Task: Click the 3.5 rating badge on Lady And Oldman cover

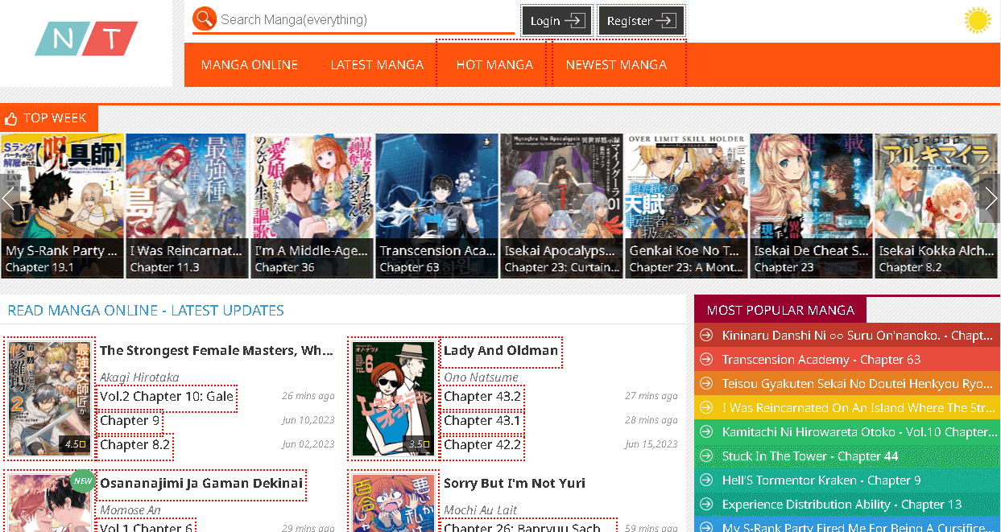Action: (420, 444)
